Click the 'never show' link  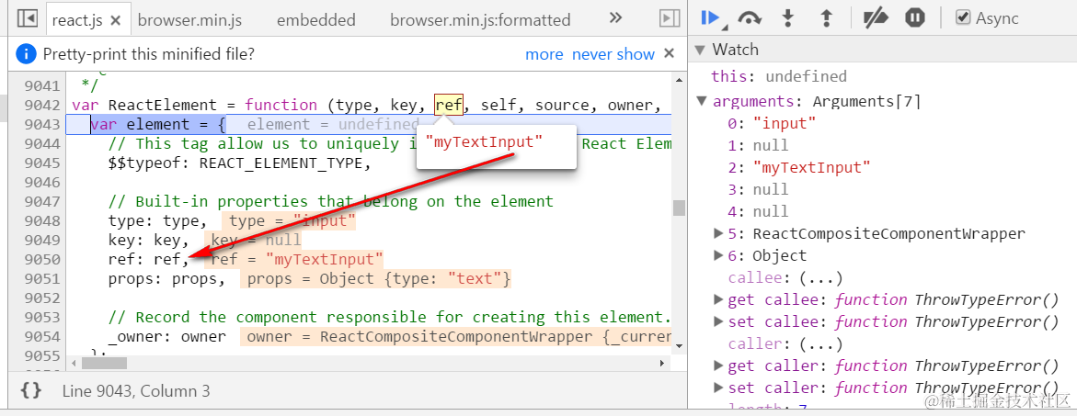click(613, 54)
